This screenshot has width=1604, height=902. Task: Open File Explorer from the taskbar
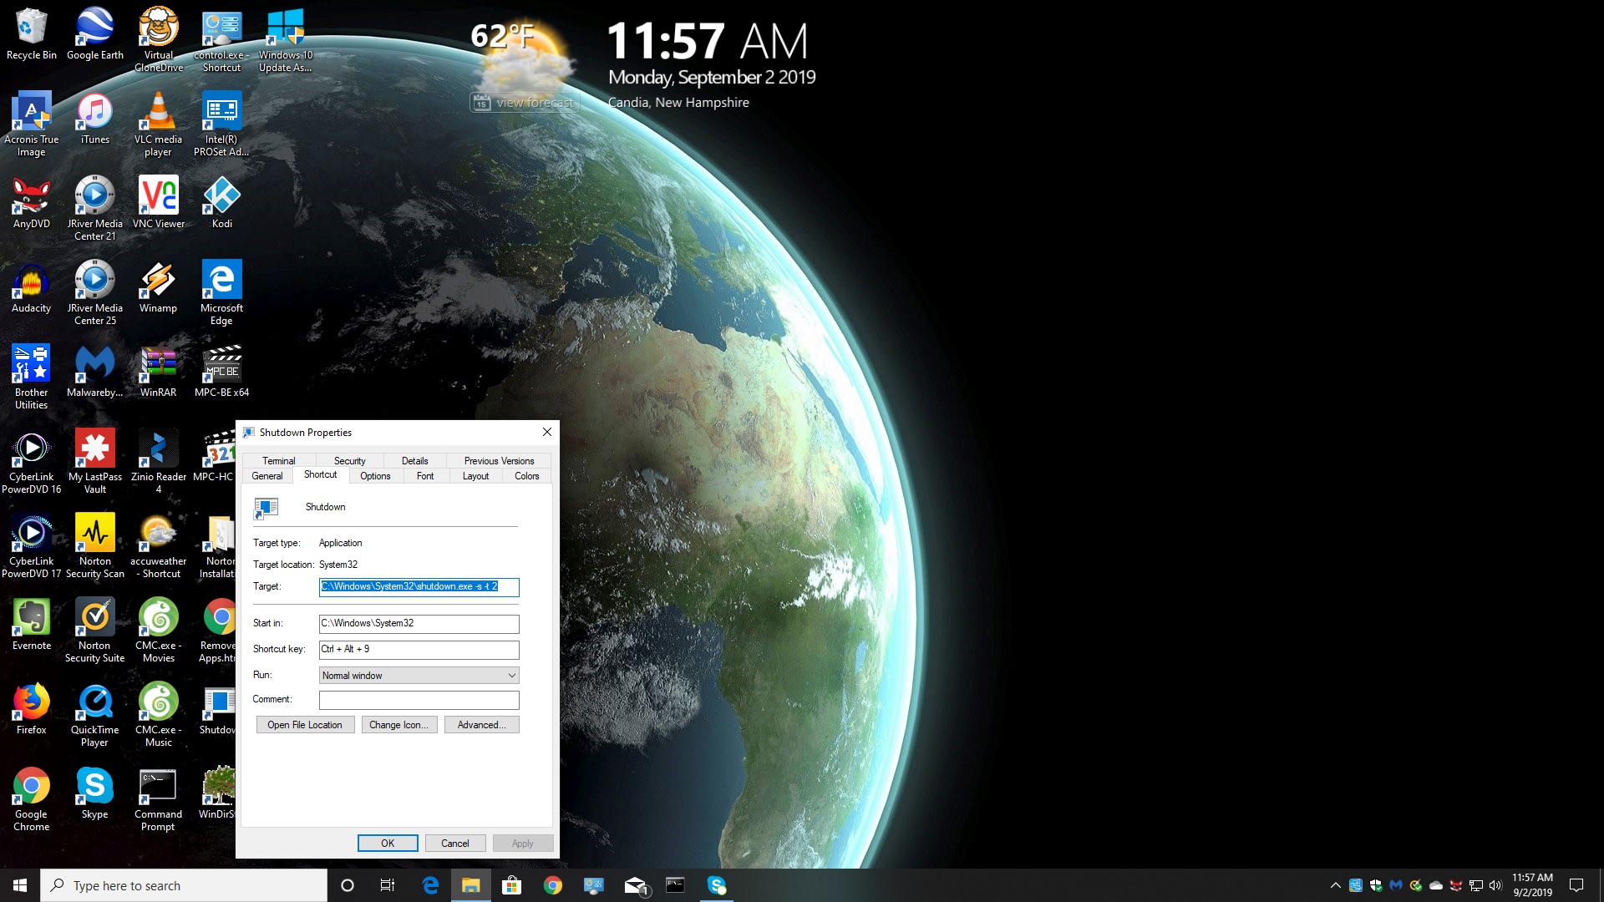[x=471, y=885]
